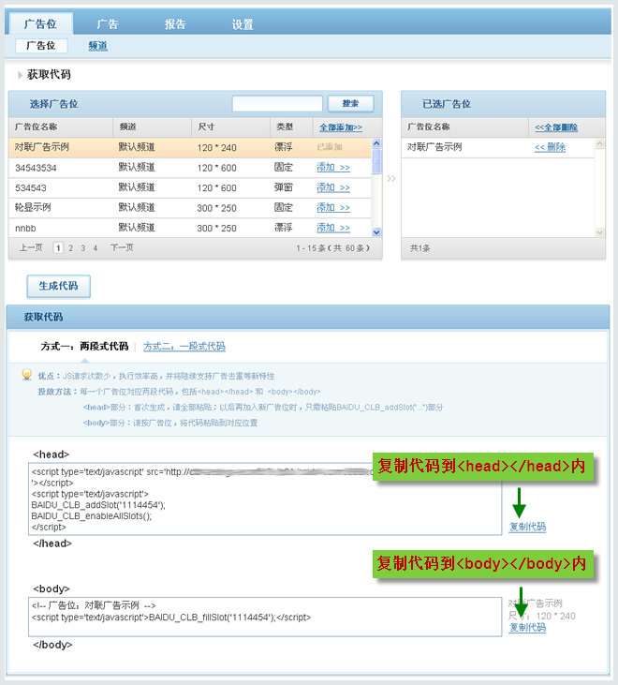This screenshot has height=685, width=618.
Task: Click the 共1条 count text
Action: 419,248
